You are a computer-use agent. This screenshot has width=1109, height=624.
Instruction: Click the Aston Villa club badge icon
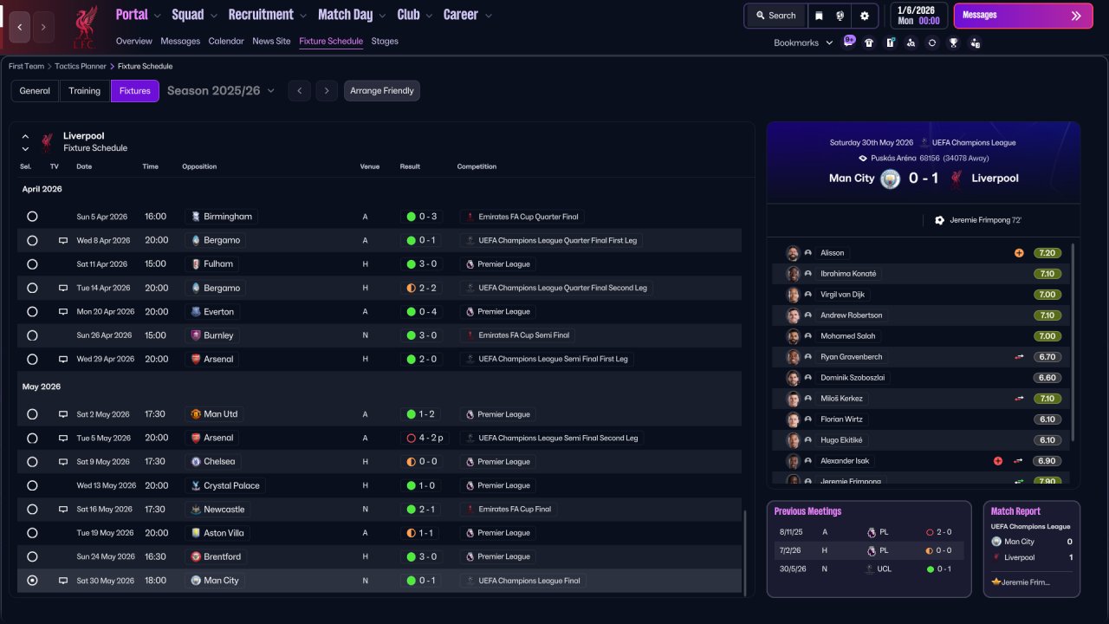[196, 533]
